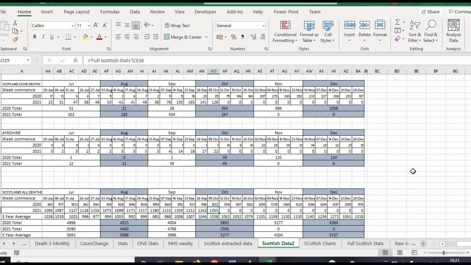
Task: Open Sort & Filter menu
Action: click(x=415, y=32)
